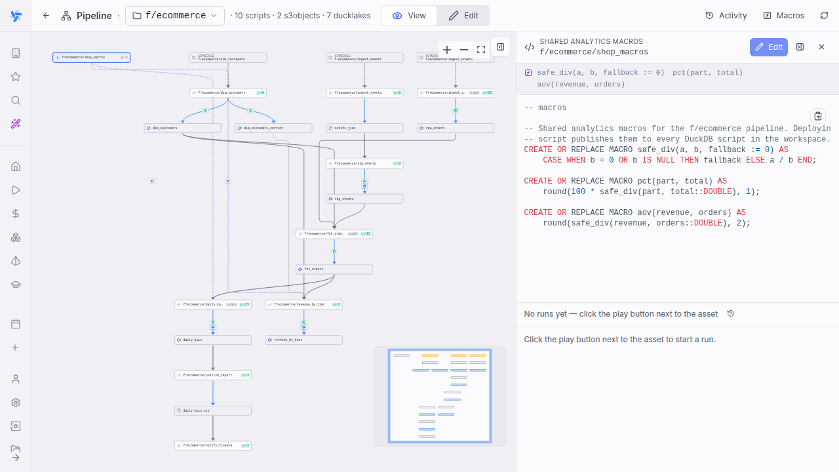The height and width of the screenshot is (472, 839).
Task: Switch to View mode
Action: tap(409, 16)
